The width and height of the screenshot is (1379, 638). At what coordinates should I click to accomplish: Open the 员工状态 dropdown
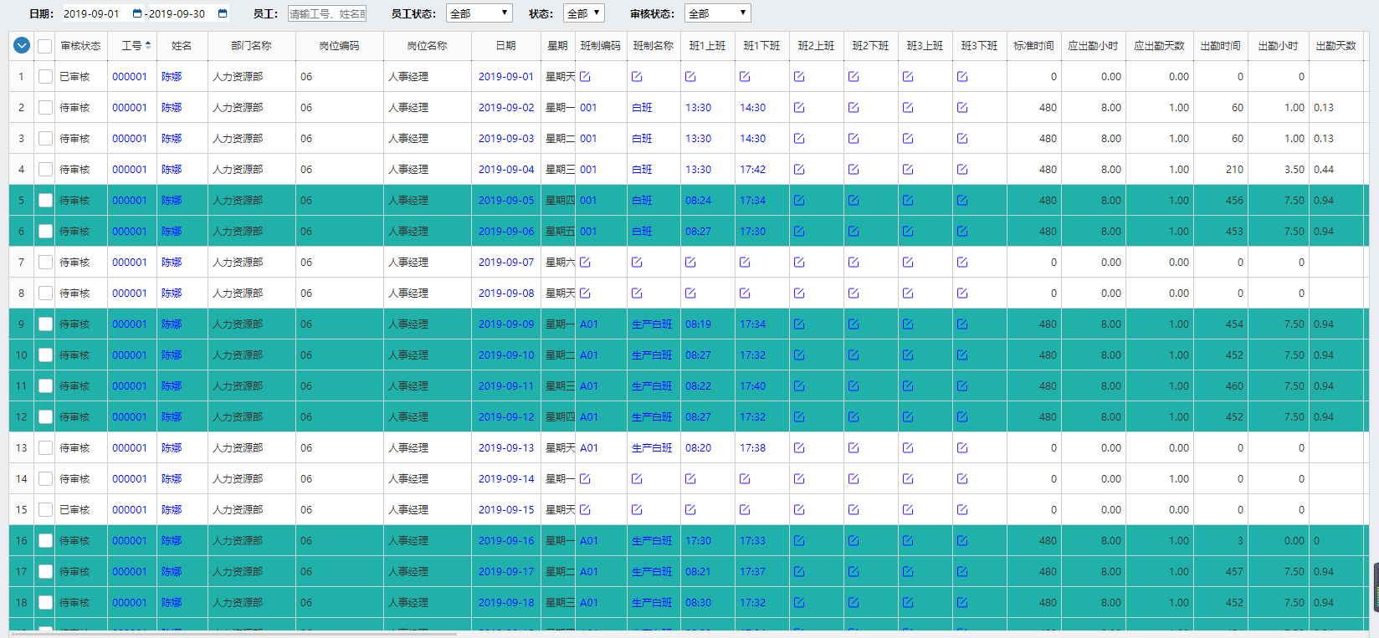pyautogui.click(x=479, y=13)
